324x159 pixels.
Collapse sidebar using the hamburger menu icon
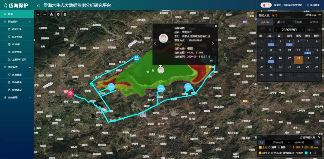(x=39, y=5)
